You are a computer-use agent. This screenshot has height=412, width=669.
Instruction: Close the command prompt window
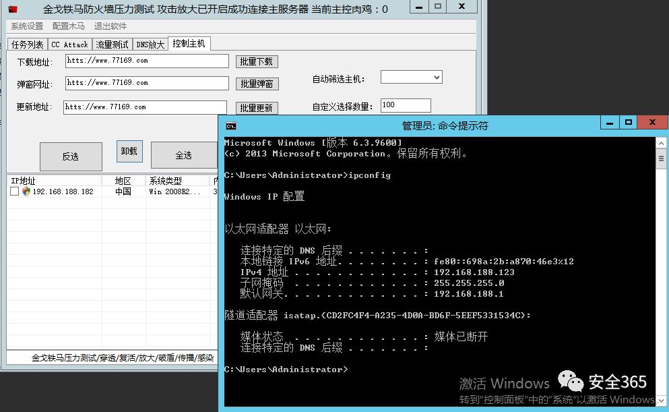[652, 122]
